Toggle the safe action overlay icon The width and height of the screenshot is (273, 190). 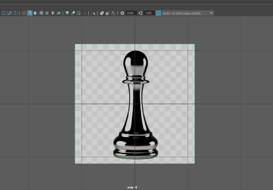pos(10,13)
